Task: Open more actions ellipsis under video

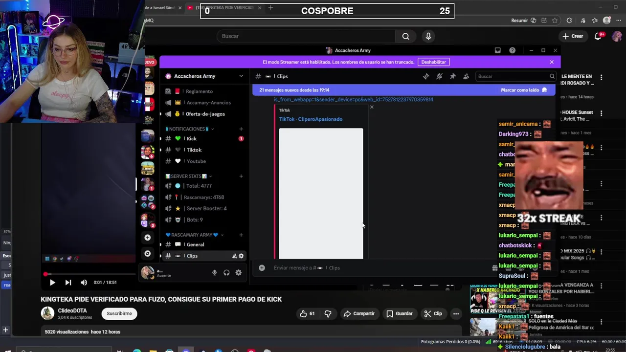Action: pyautogui.click(x=456, y=314)
